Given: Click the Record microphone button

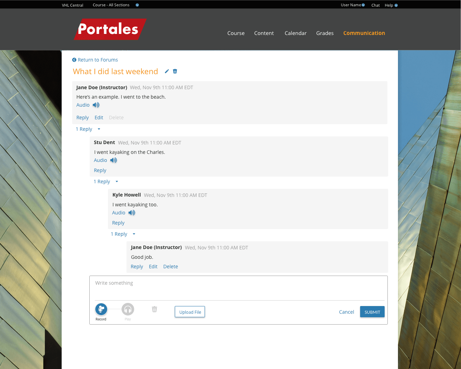Looking at the screenshot, I should 101,309.
